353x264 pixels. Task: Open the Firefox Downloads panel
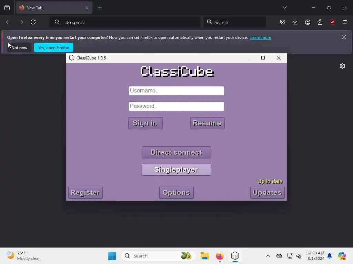point(295,22)
